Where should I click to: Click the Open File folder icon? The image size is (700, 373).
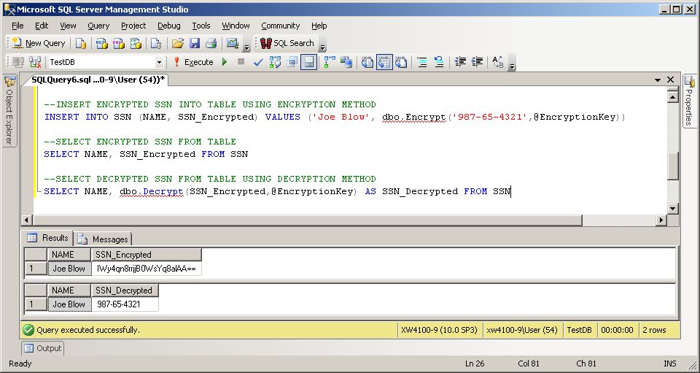(x=178, y=43)
